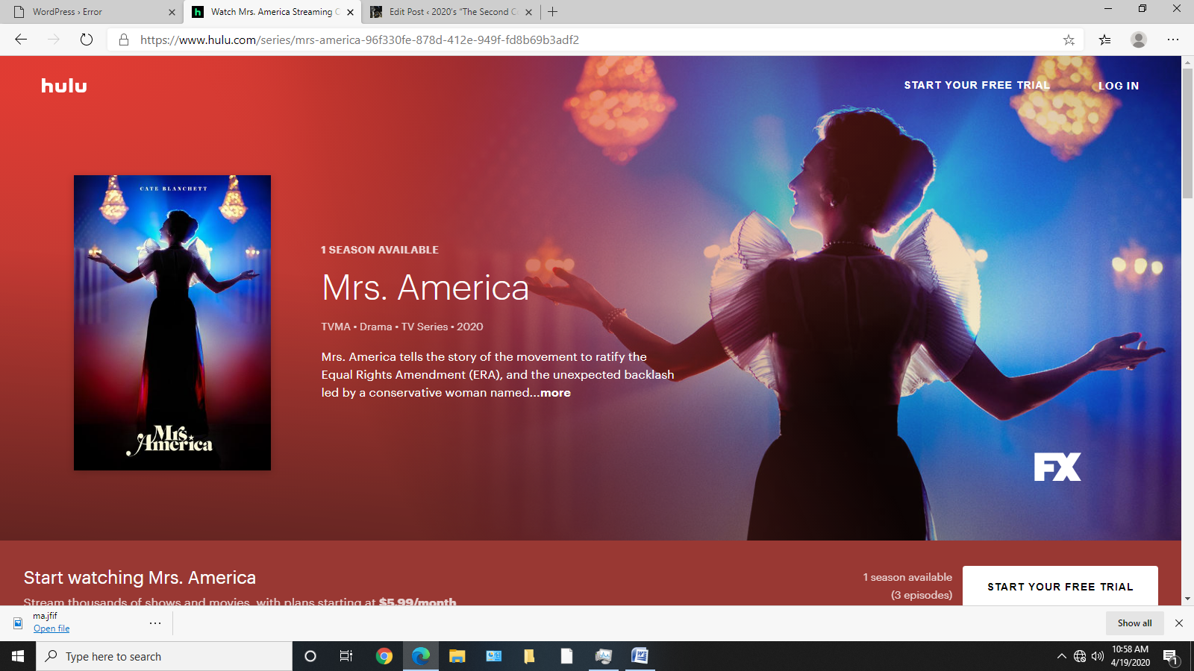Refresh the page with the reload icon

[87, 40]
